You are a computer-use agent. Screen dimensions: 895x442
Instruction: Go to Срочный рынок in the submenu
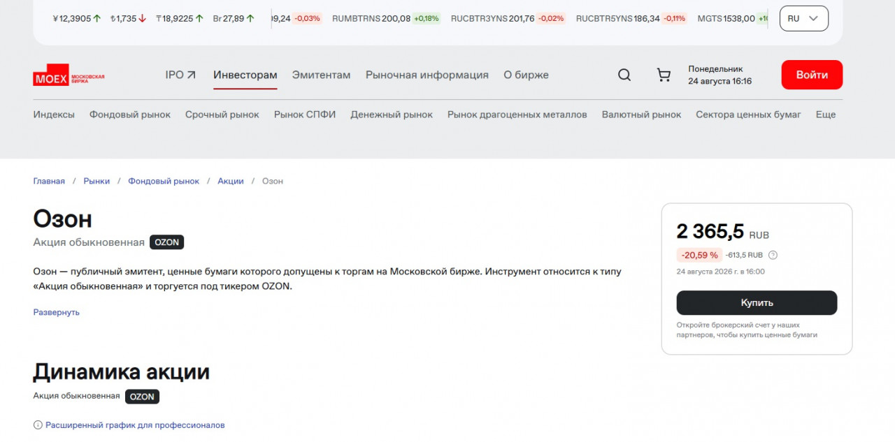coord(222,115)
